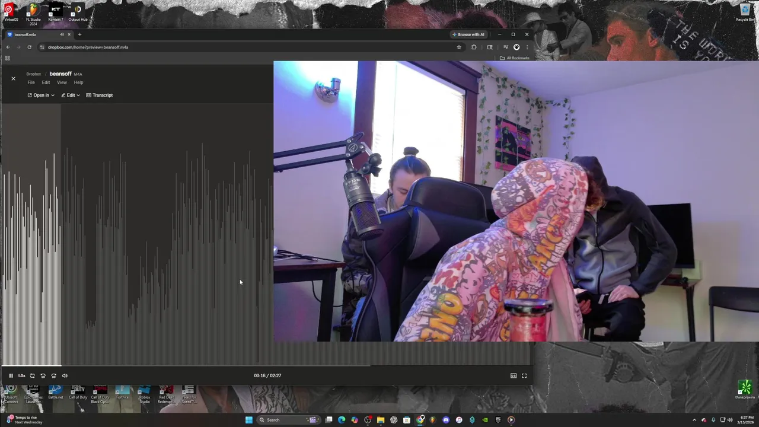Go to the Dropbox breadcrumb link

point(34,74)
